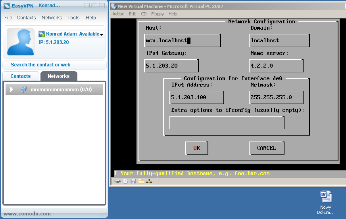Click the IPv4 Gateway field
The height and width of the screenshot is (219, 346).
click(171, 66)
